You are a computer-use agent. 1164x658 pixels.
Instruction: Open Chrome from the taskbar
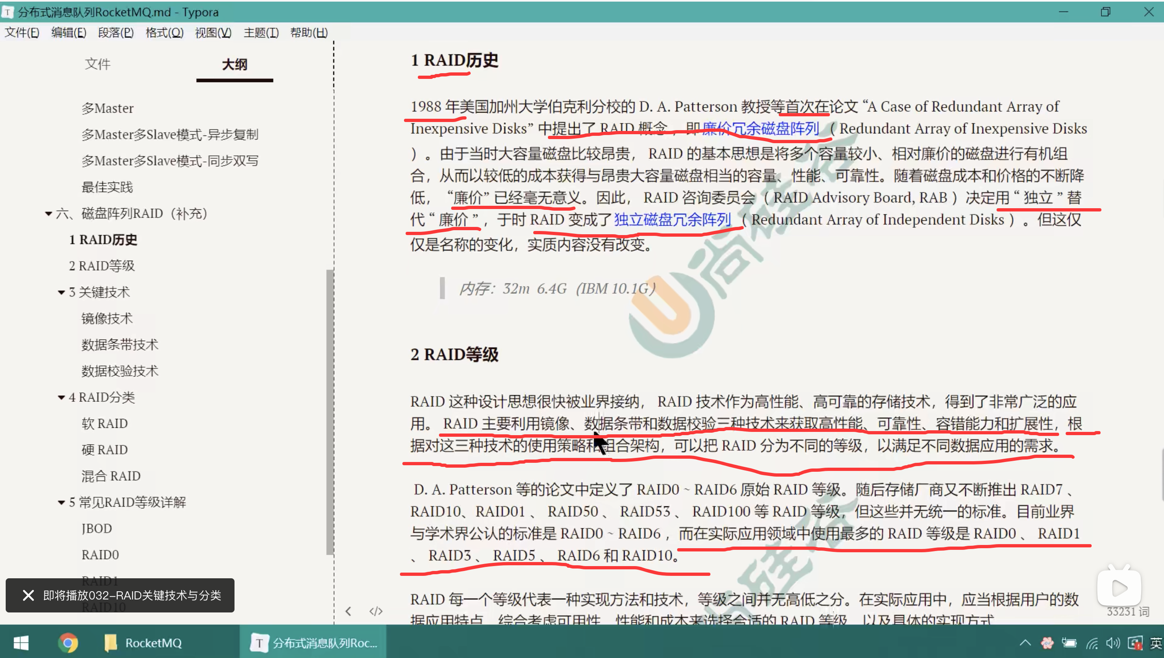tap(68, 643)
